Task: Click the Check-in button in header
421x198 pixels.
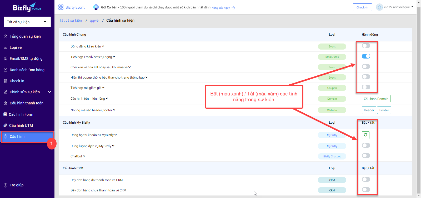Action: 362,7
